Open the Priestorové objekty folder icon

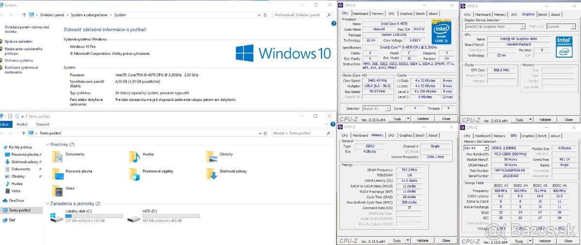(135, 173)
